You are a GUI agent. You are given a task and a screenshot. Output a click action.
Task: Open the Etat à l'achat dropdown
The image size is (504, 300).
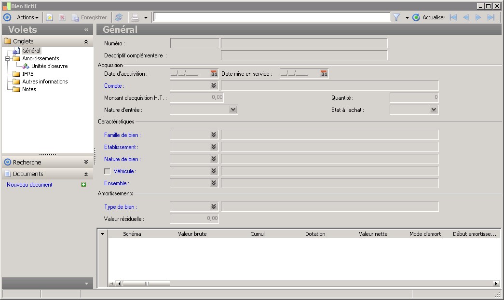[x=433, y=110]
